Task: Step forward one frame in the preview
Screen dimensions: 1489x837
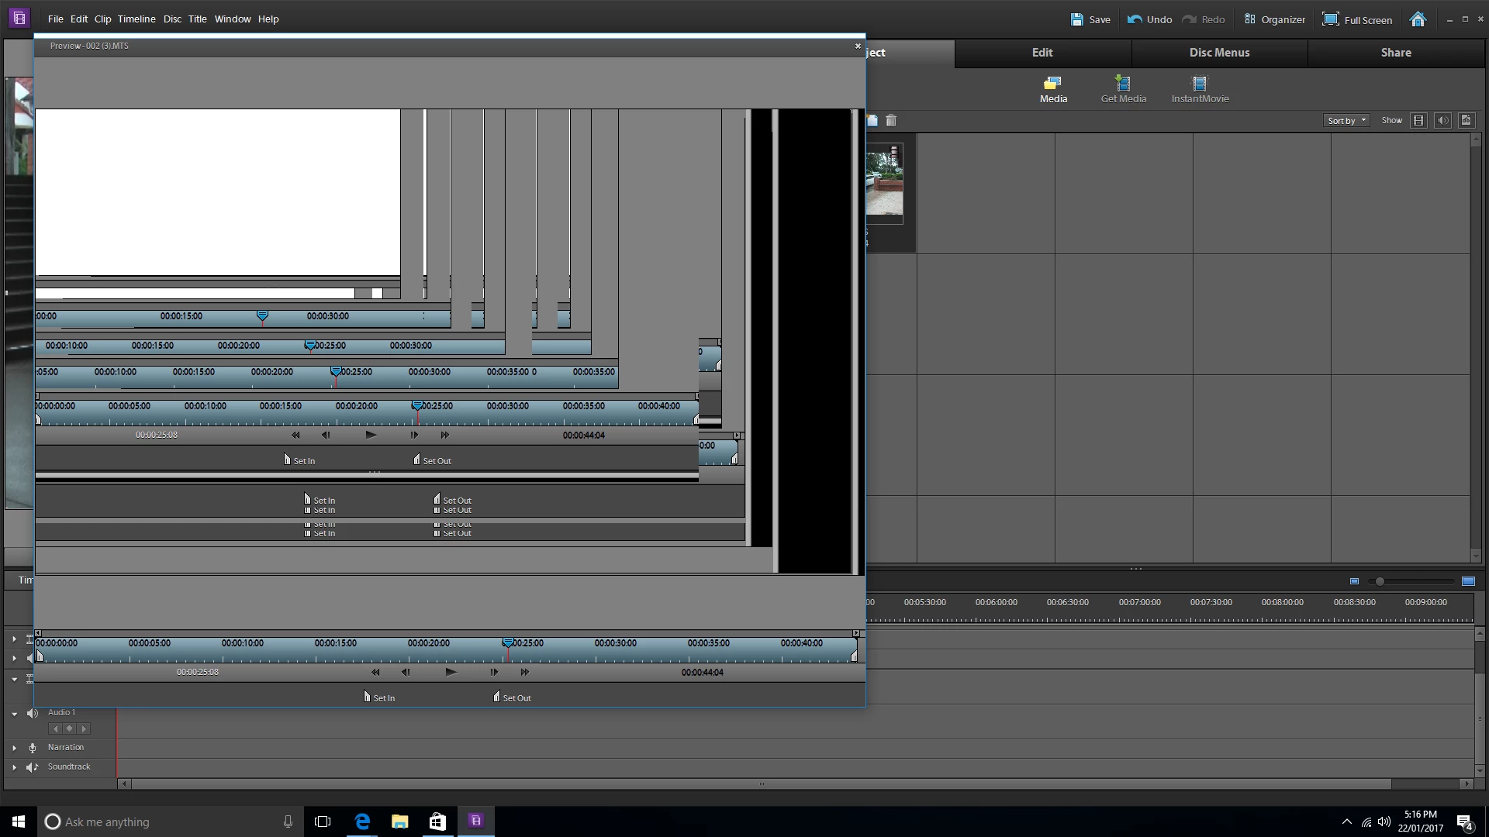Action: [494, 672]
